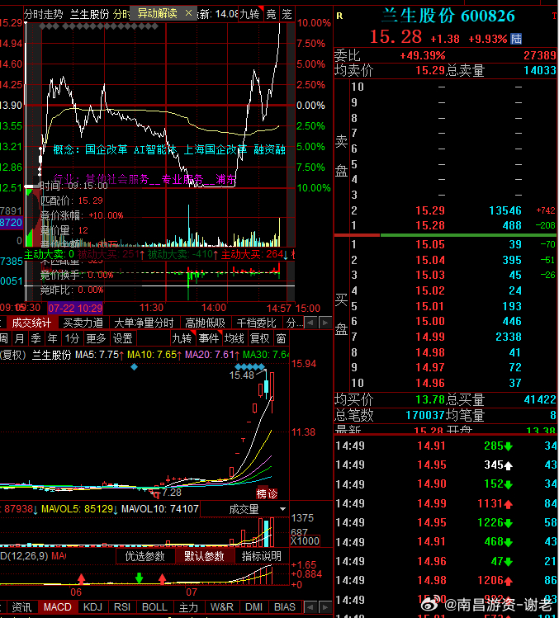
Task: Expand the 更多 period options
Action: (x=96, y=338)
